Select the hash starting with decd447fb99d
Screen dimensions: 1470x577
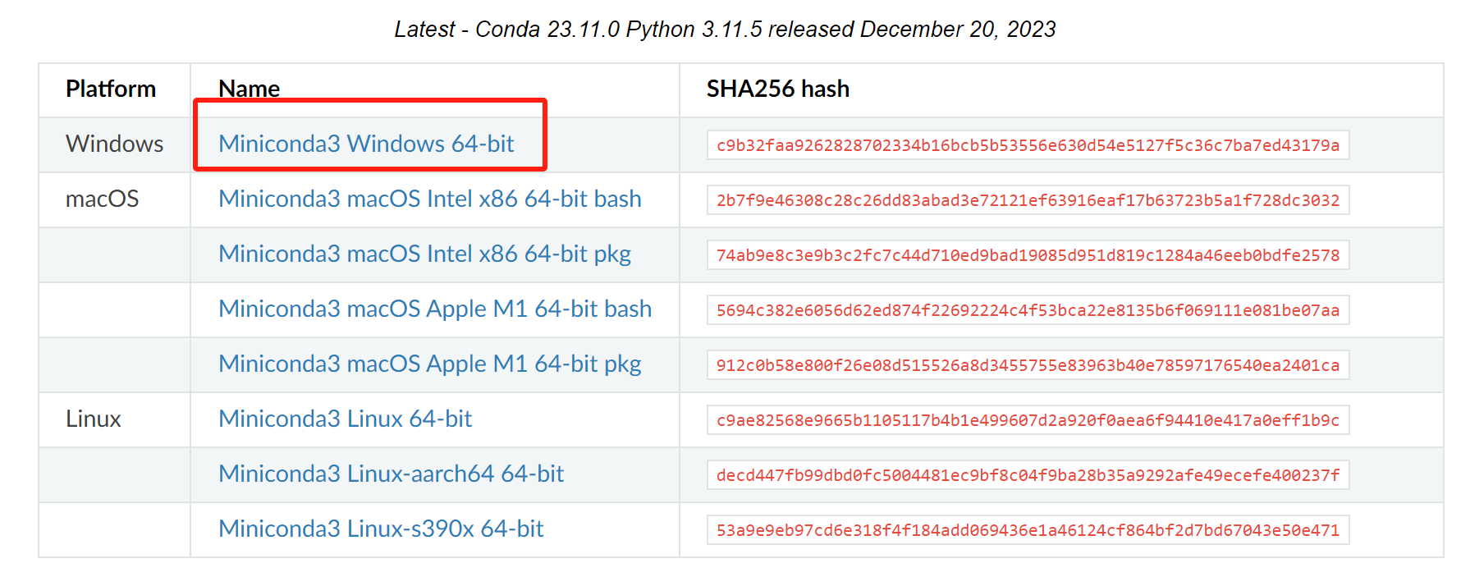click(x=1028, y=475)
